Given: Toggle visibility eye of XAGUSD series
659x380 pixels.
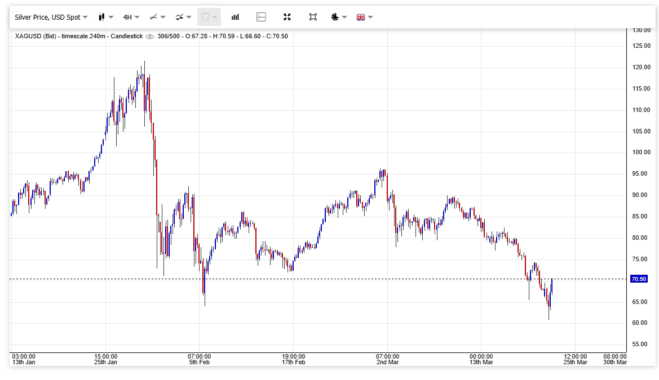Looking at the screenshot, I should (149, 37).
